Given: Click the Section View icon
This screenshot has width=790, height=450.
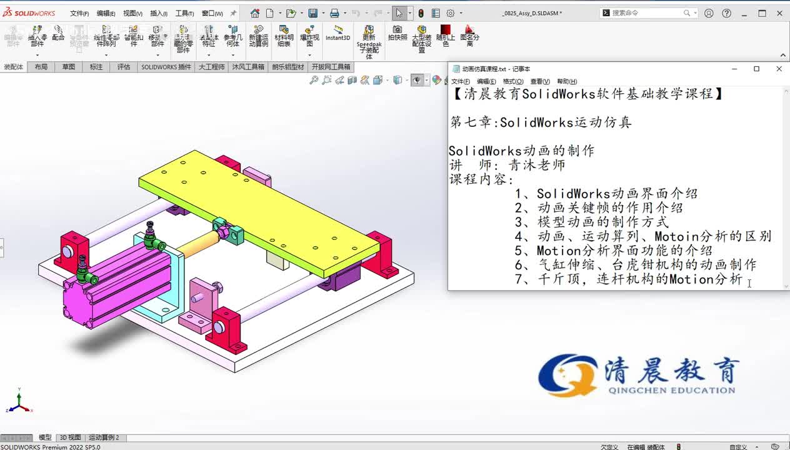Looking at the screenshot, I should coord(352,80).
